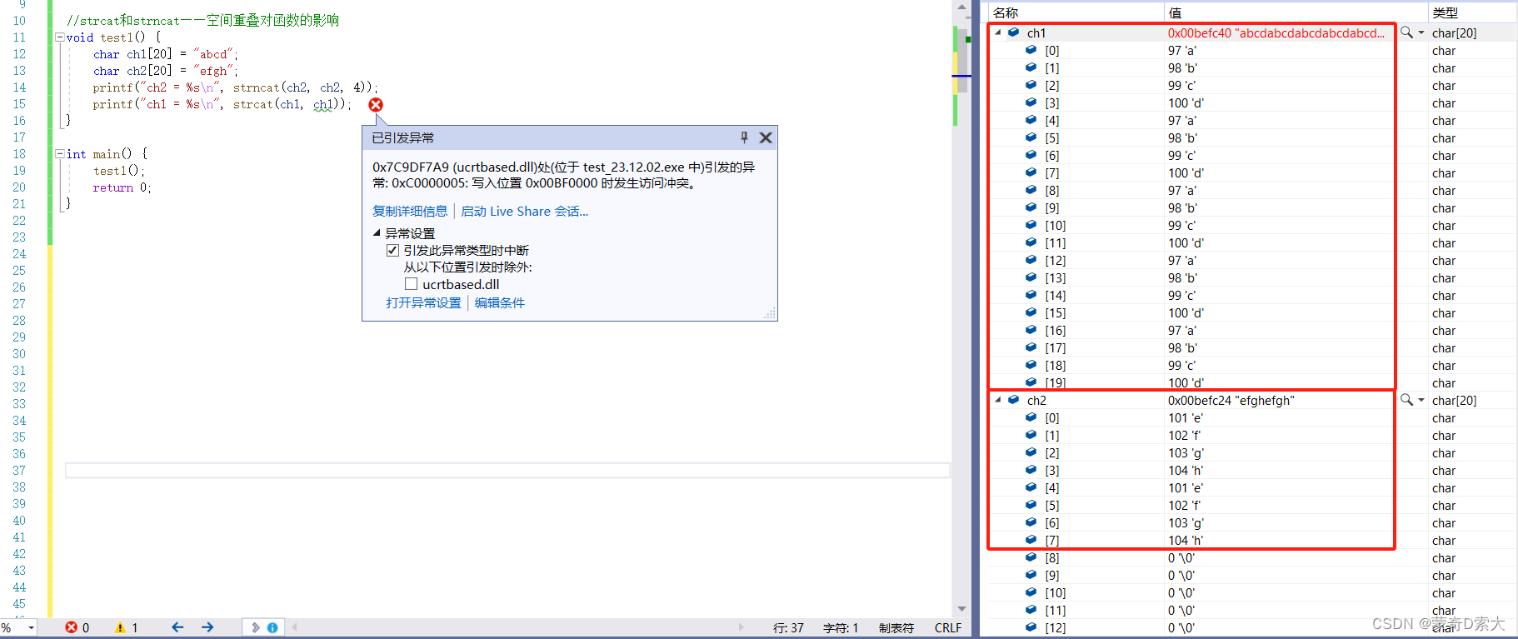Select the ch2 value 0x00befc24 "efghefgh"

pos(1231,401)
